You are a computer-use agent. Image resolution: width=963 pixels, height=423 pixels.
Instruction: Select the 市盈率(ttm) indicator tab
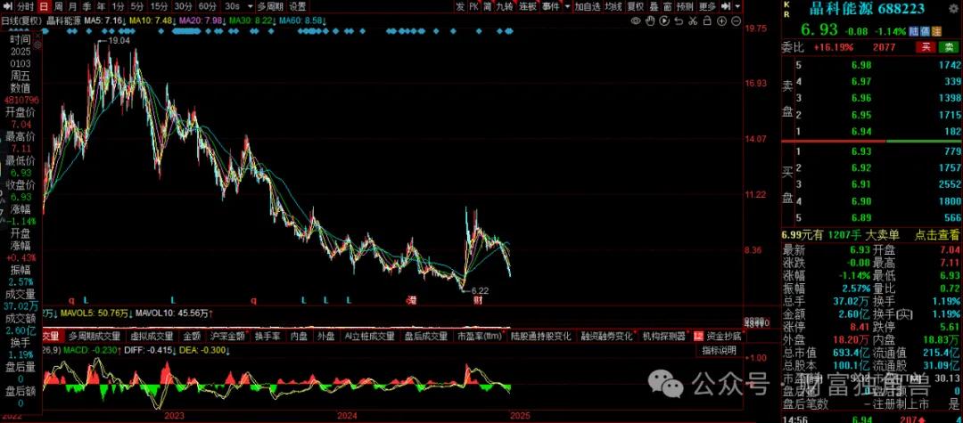click(479, 336)
